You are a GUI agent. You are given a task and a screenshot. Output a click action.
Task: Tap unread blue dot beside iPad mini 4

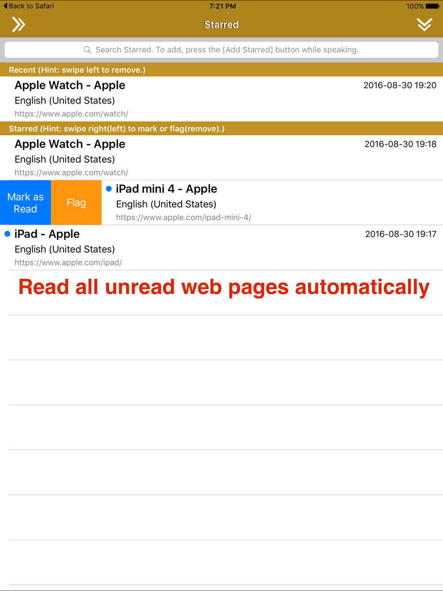pyautogui.click(x=109, y=189)
